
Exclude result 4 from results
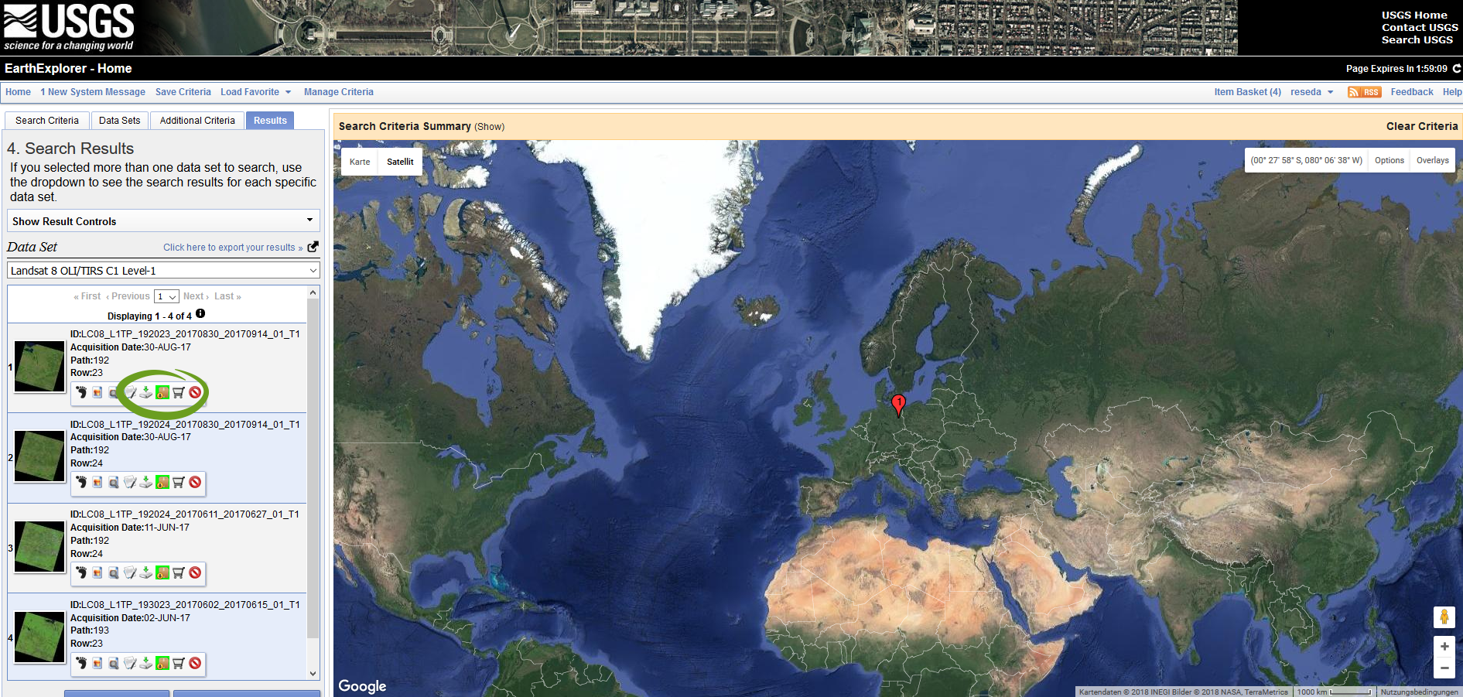click(x=195, y=664)
